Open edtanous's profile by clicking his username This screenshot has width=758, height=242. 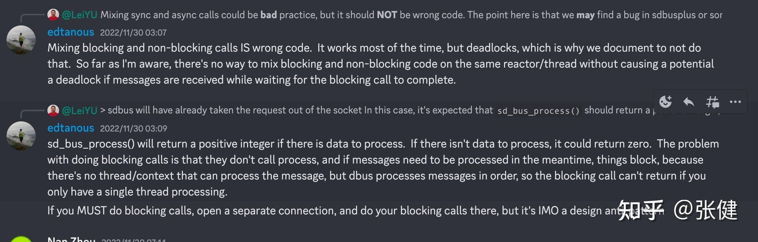[70, 32]
